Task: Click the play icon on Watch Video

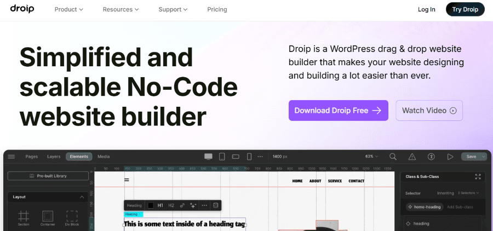Action: pos(453,111)
